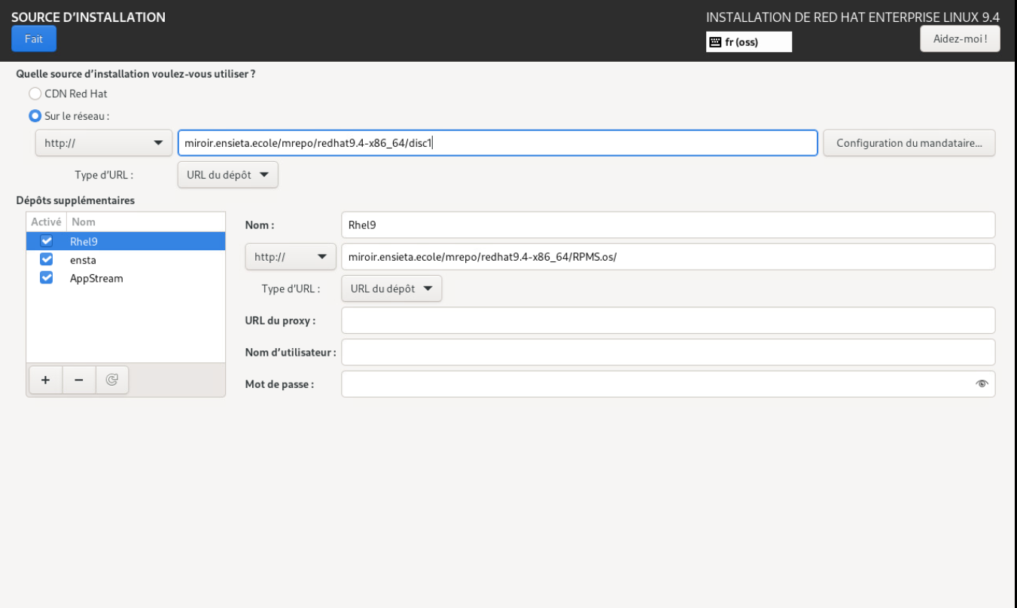
Task: Select the AppStream row in repositories list
Action: coord(126,277)
